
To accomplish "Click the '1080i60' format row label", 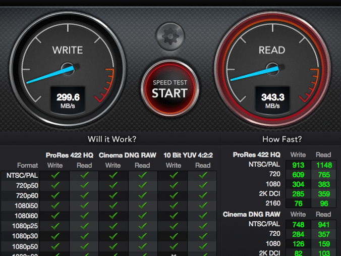I will coord(26,216).
